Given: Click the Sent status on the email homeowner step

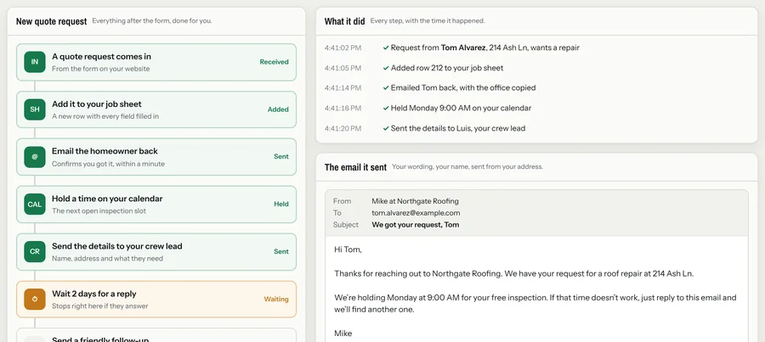Looking at the screenshot, I should pyautogui.click(x=281, y=157).
